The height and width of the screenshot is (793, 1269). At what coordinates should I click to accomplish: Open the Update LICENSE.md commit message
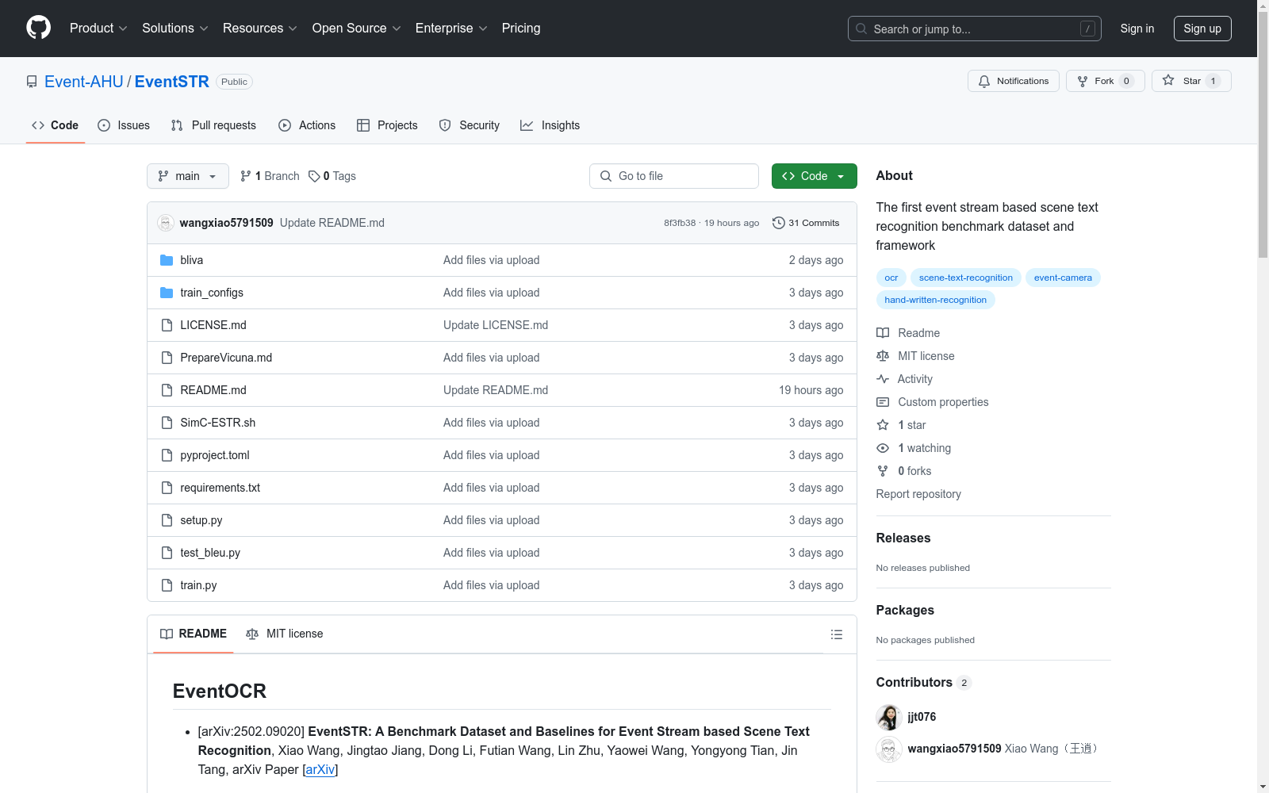click(496, 325)
